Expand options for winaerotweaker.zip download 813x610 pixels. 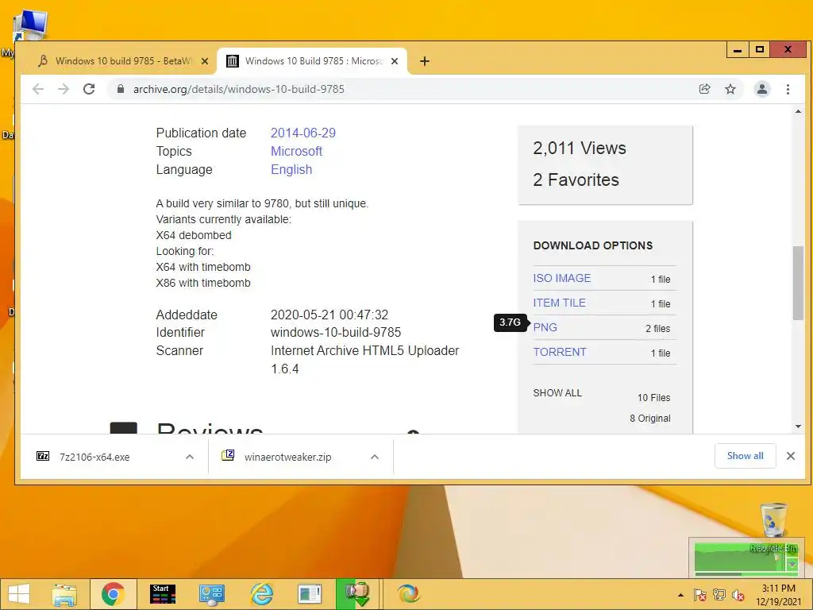tap(375, 457)
